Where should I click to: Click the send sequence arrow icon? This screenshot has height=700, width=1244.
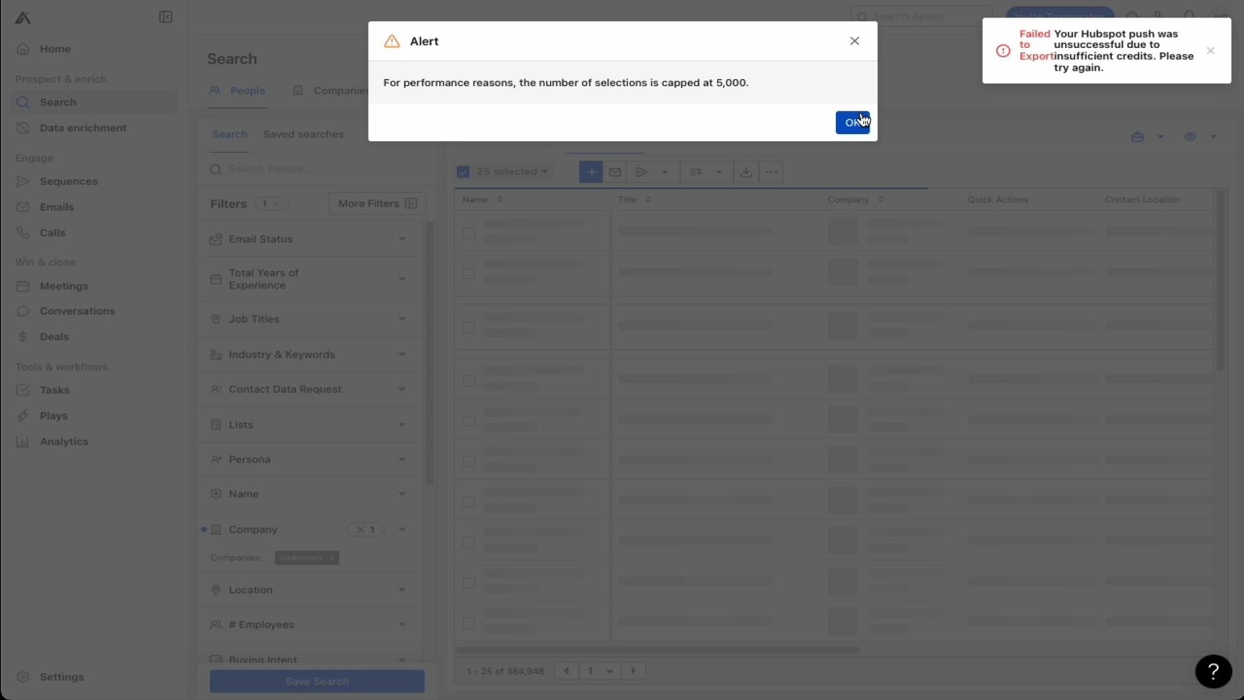[x=641, y=172]
